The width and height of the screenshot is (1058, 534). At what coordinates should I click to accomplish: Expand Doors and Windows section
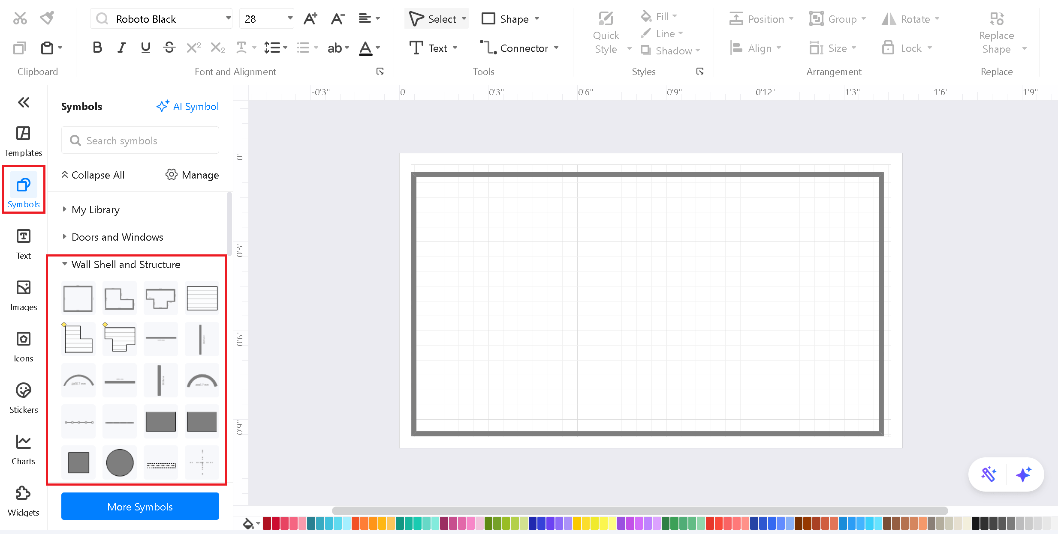pos(113,237)
